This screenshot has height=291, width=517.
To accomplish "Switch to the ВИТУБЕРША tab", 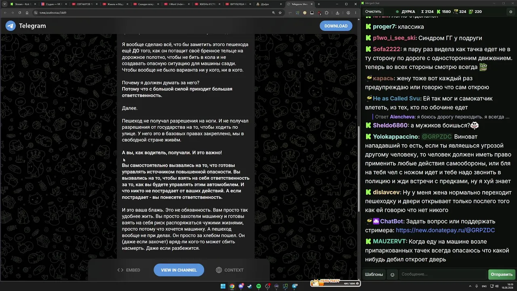I will pos(238,4).
